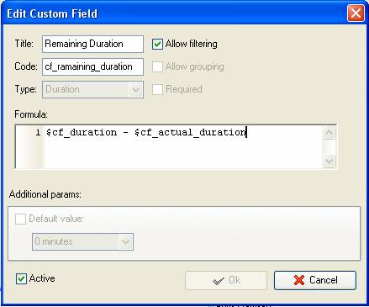Enable the Default value checkbox
Image resolution: width=369 pixels, height=307 pixels.
(20, 219)
